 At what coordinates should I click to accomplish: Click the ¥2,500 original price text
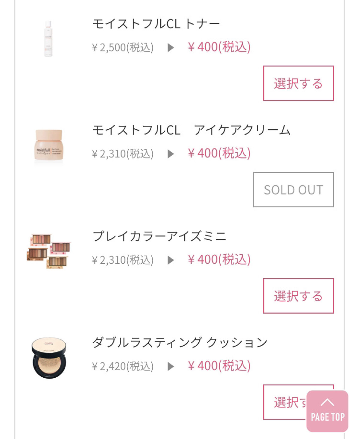point(123,48)
